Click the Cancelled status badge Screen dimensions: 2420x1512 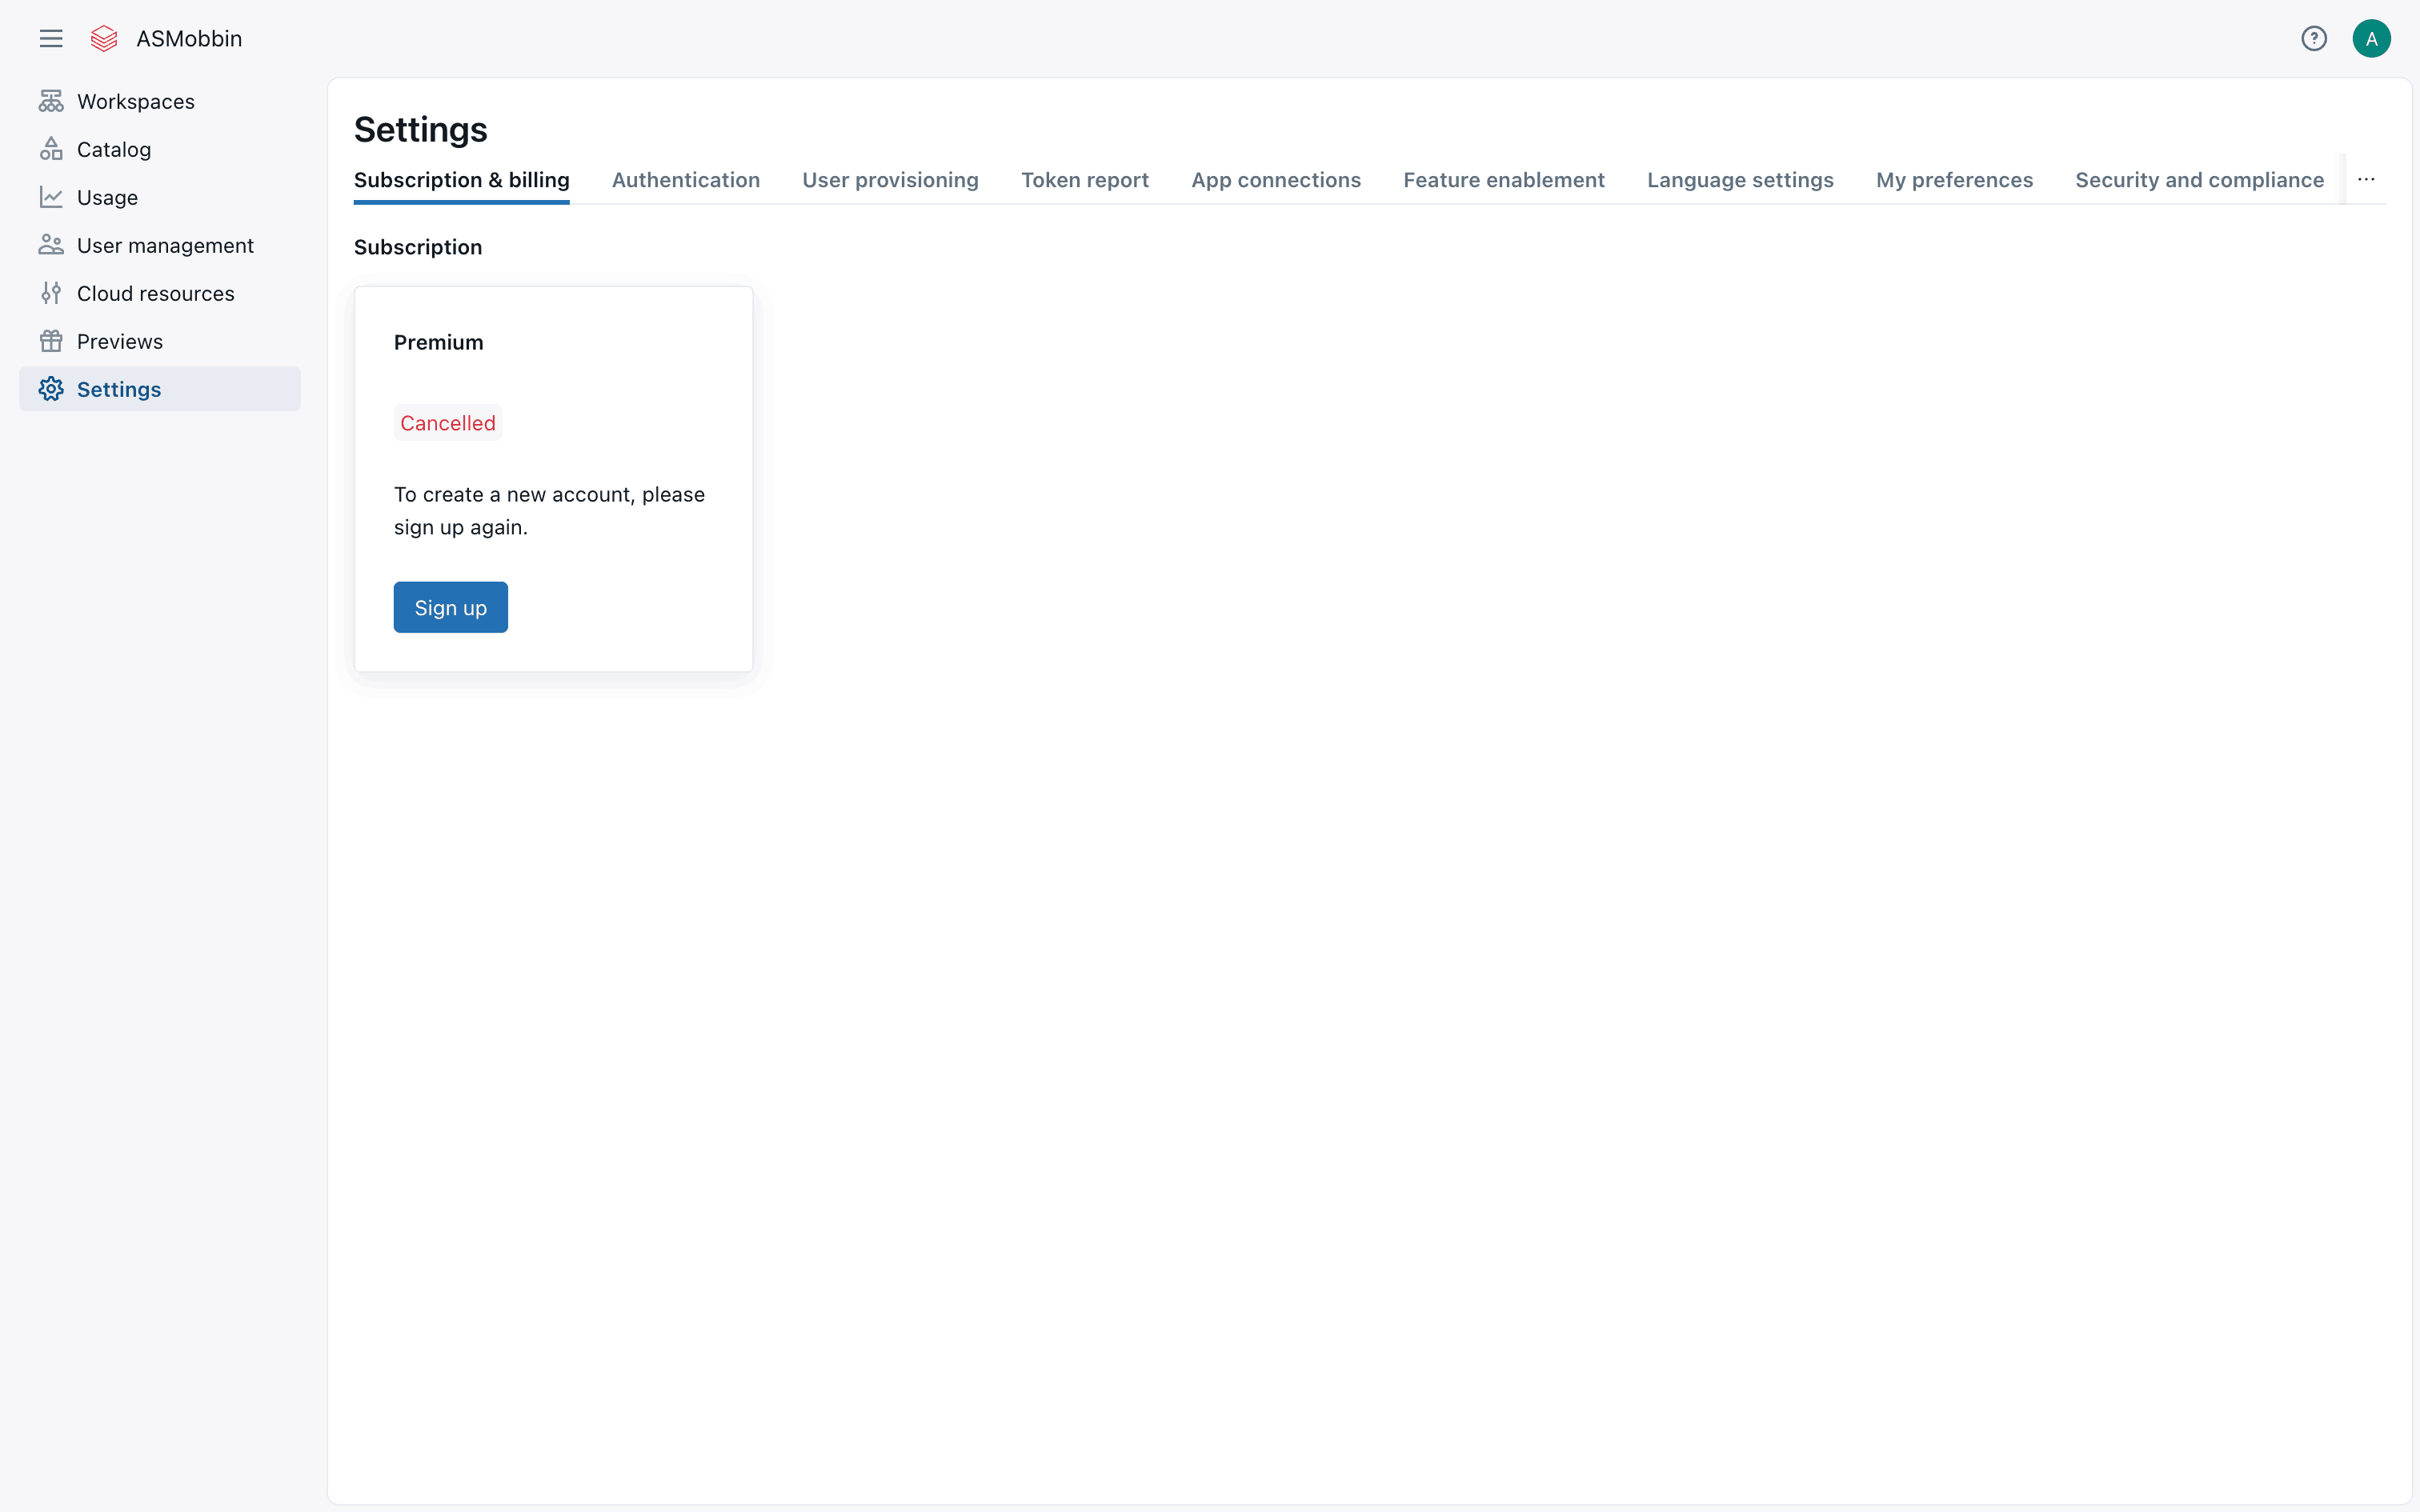(447, 423)
